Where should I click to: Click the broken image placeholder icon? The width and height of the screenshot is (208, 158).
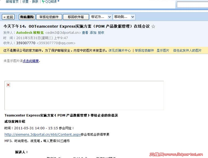[x=8, y=85]
